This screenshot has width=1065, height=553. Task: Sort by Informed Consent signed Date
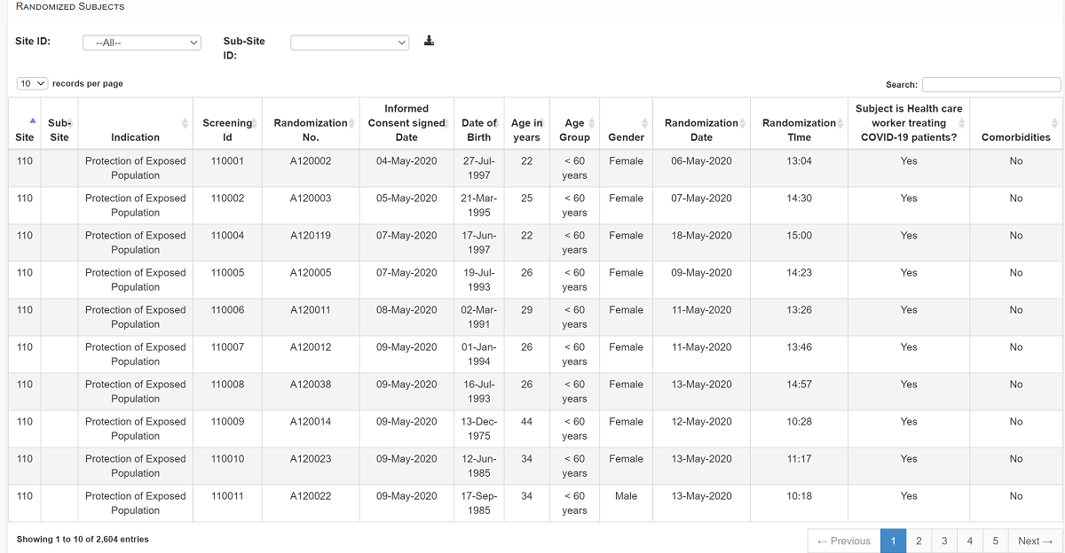[406, 123]
